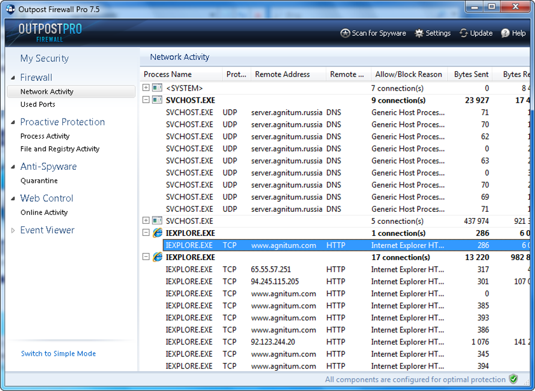Click the Scan for Spyware label

379,34
